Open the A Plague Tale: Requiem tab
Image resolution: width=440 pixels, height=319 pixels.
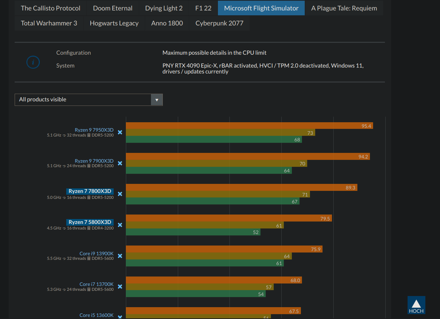(344, 8)
